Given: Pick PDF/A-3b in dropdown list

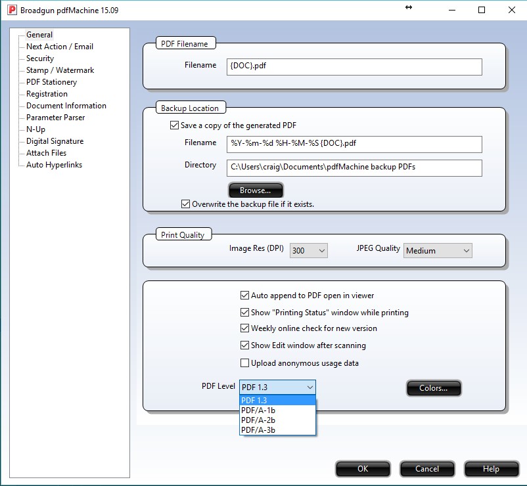Looking at the screenshot, I should [x=258, y=430].
